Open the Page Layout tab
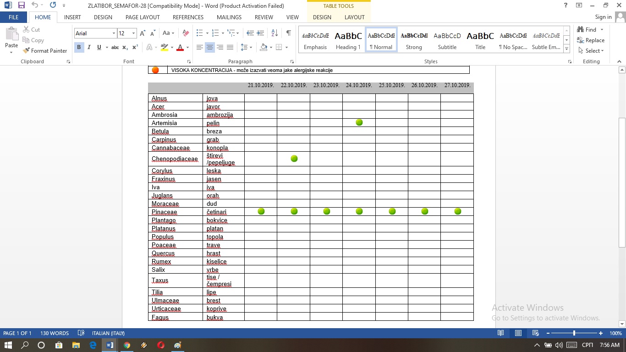This screenshot has height=352, width=626. [143, 17]
